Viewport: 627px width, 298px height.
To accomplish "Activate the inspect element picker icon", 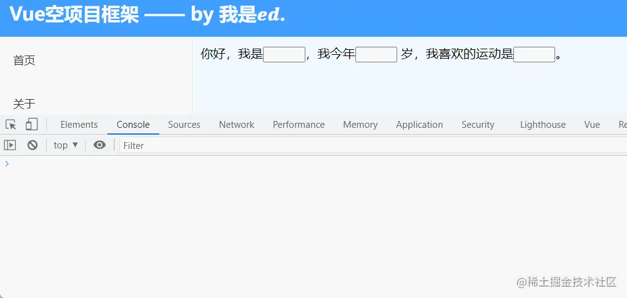I will coord(11,125).
